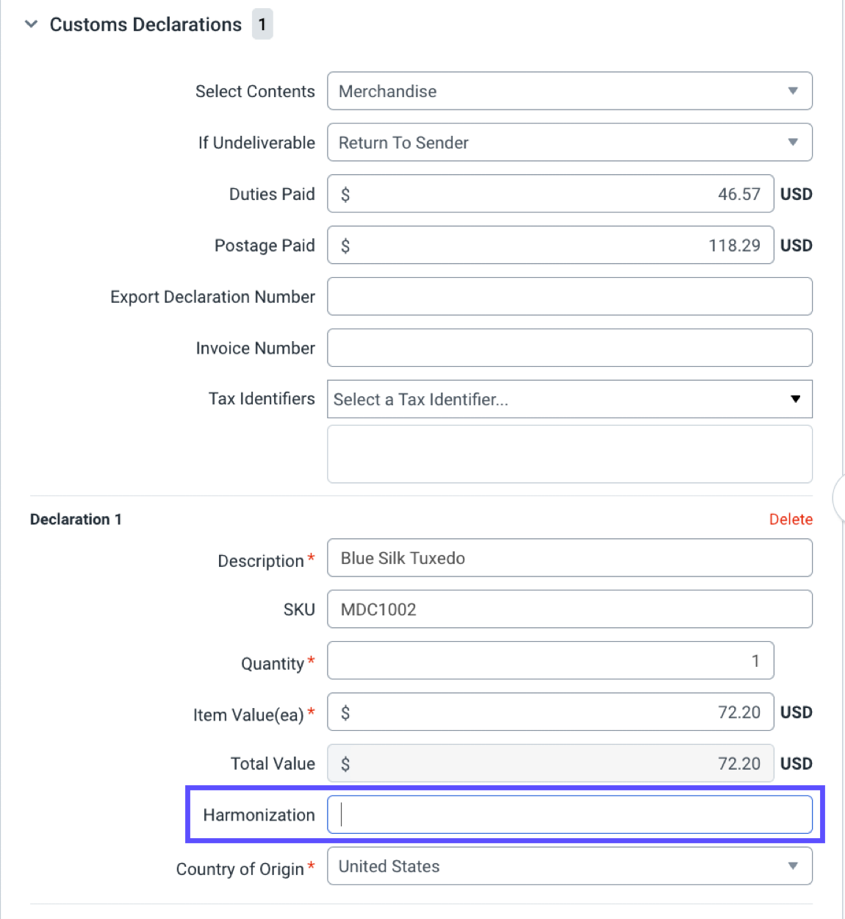Image resolution: width=845 pixels, height=919 pixels.
Task: Click the Return To Sender dropdown arrow
Action: [793, 142]
